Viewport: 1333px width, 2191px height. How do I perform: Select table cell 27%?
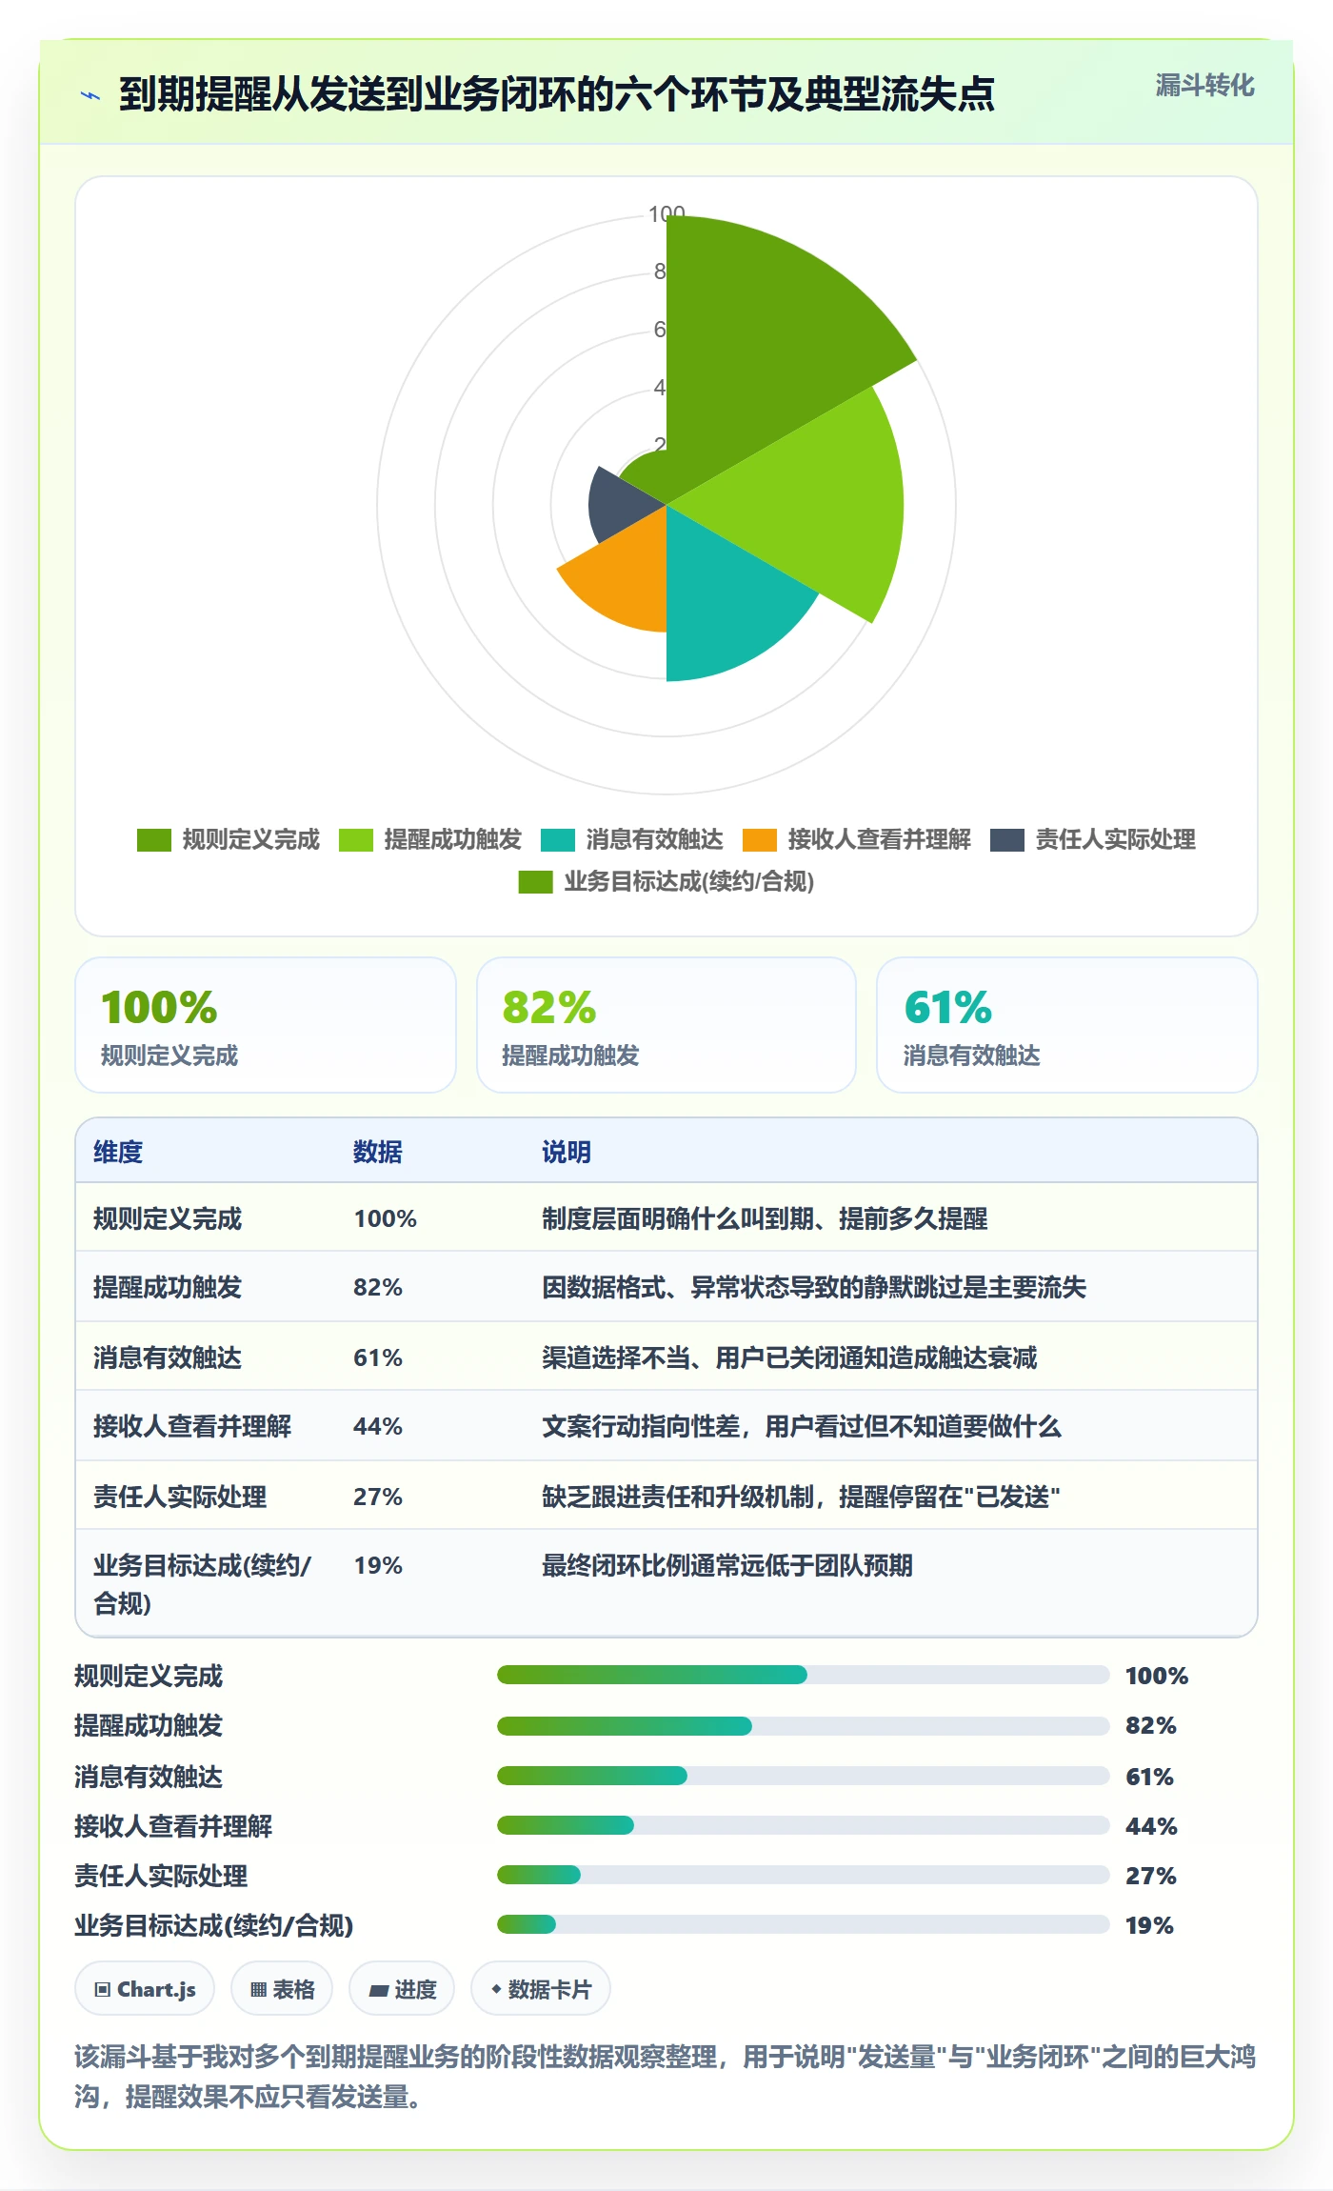click(x=378, y=1497)
